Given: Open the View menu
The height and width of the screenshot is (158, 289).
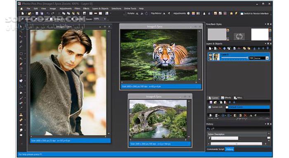Looking at the screenshot, I should click(43, 9).
